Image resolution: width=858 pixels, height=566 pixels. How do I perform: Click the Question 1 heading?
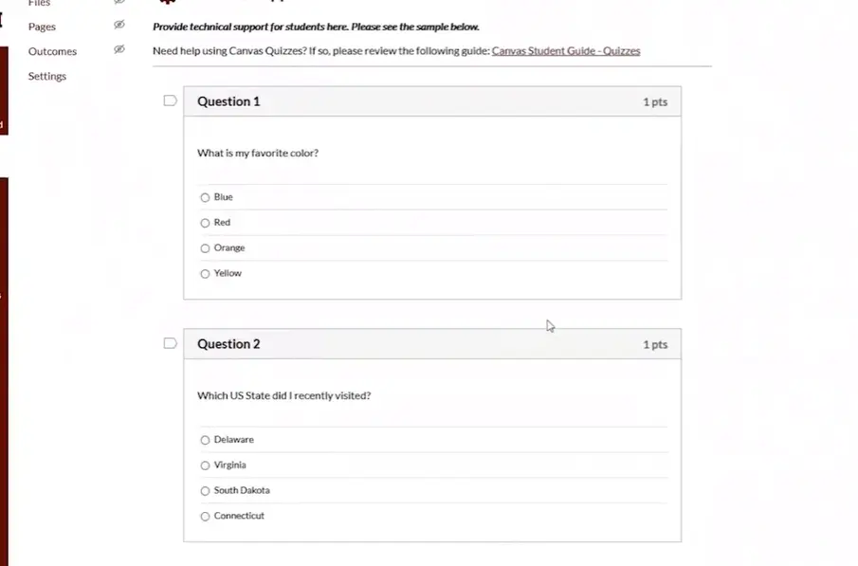pyautogui.click(x=228, y=101)
